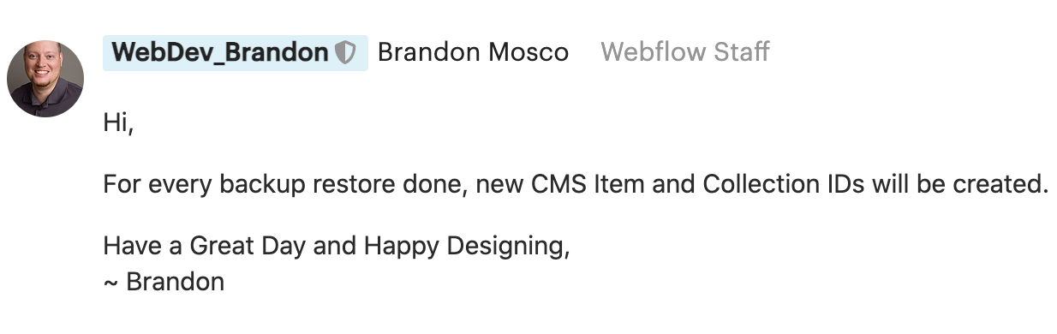Open the WebDev_Brandon username link

point(220,52)
